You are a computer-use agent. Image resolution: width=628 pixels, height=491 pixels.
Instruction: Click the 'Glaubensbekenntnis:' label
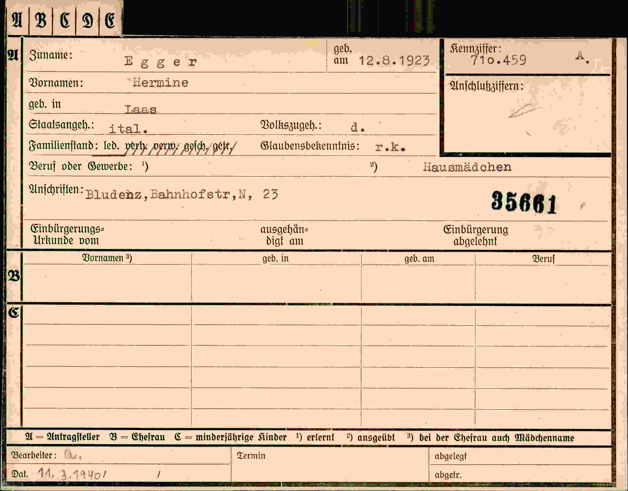click(310, 146)
